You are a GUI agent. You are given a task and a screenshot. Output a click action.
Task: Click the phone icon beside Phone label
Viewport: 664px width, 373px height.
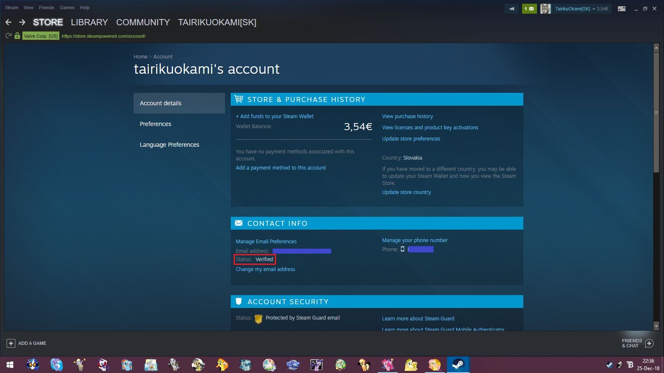pos(403,249)
